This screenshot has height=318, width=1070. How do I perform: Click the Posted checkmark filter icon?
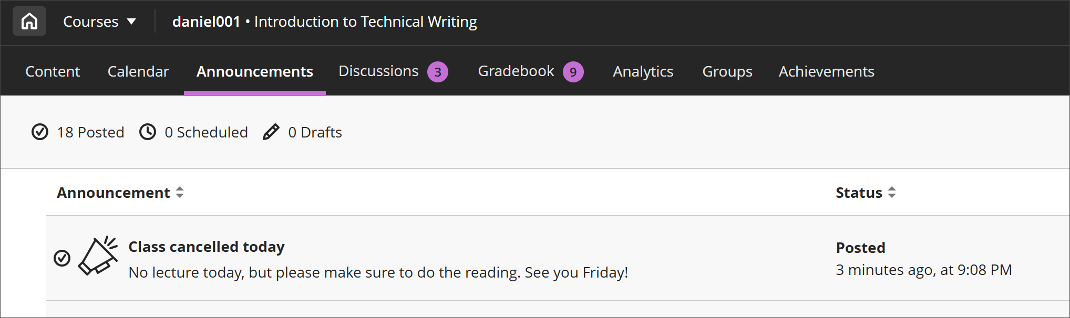(x=39, y=132)
